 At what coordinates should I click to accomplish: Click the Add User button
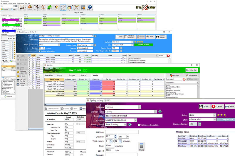pos(5,9)
